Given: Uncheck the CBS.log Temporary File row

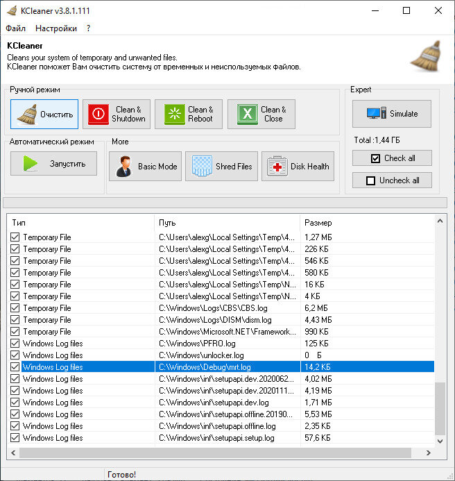Looking at the screenshot, I should 15,307.
